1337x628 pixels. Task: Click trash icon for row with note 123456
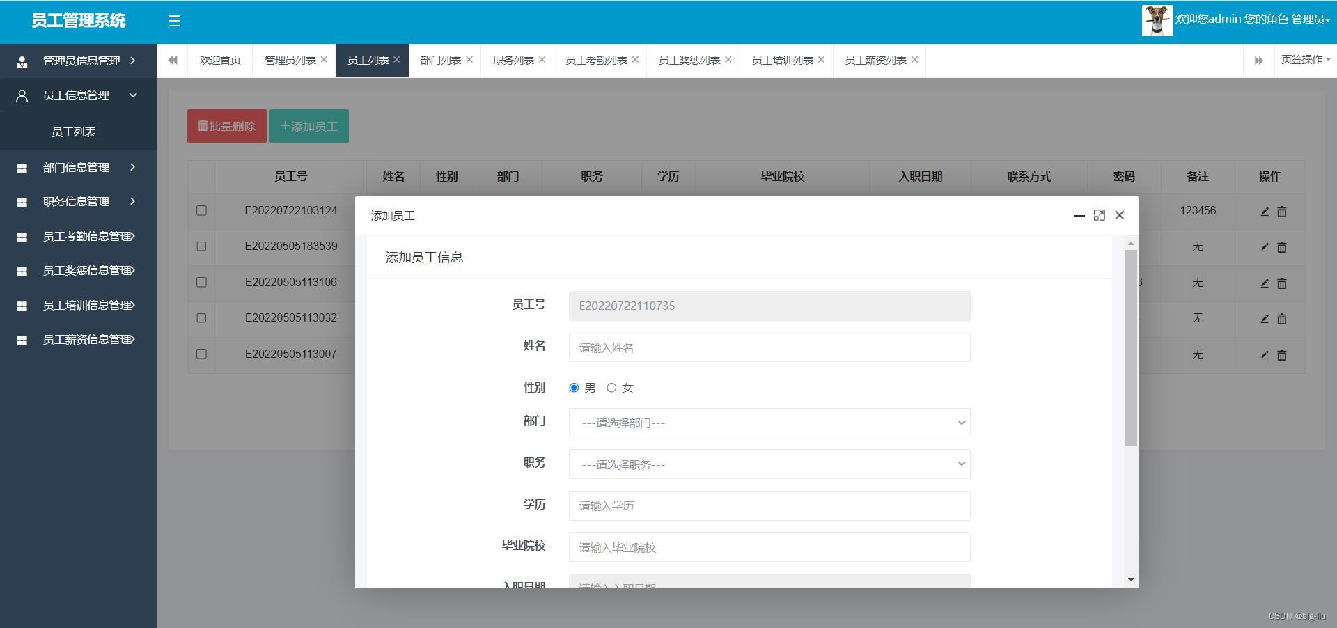[1281, 212]
